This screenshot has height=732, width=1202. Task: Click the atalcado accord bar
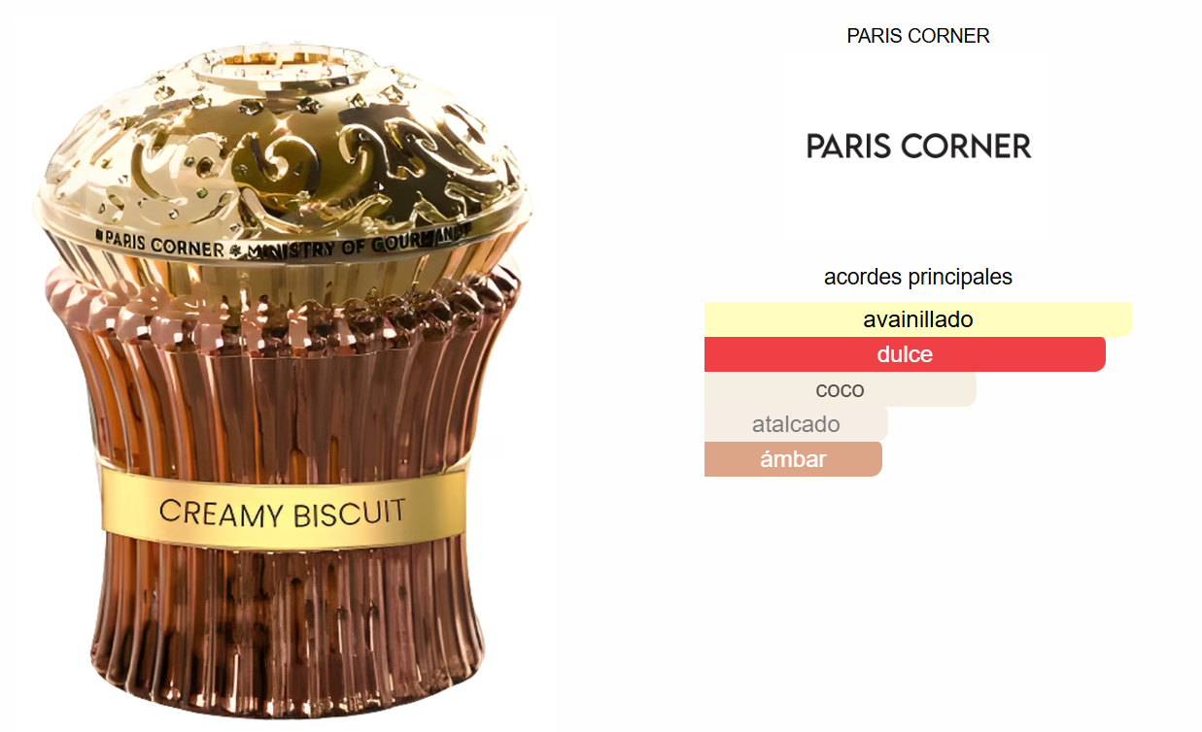(x=796, y=424)
